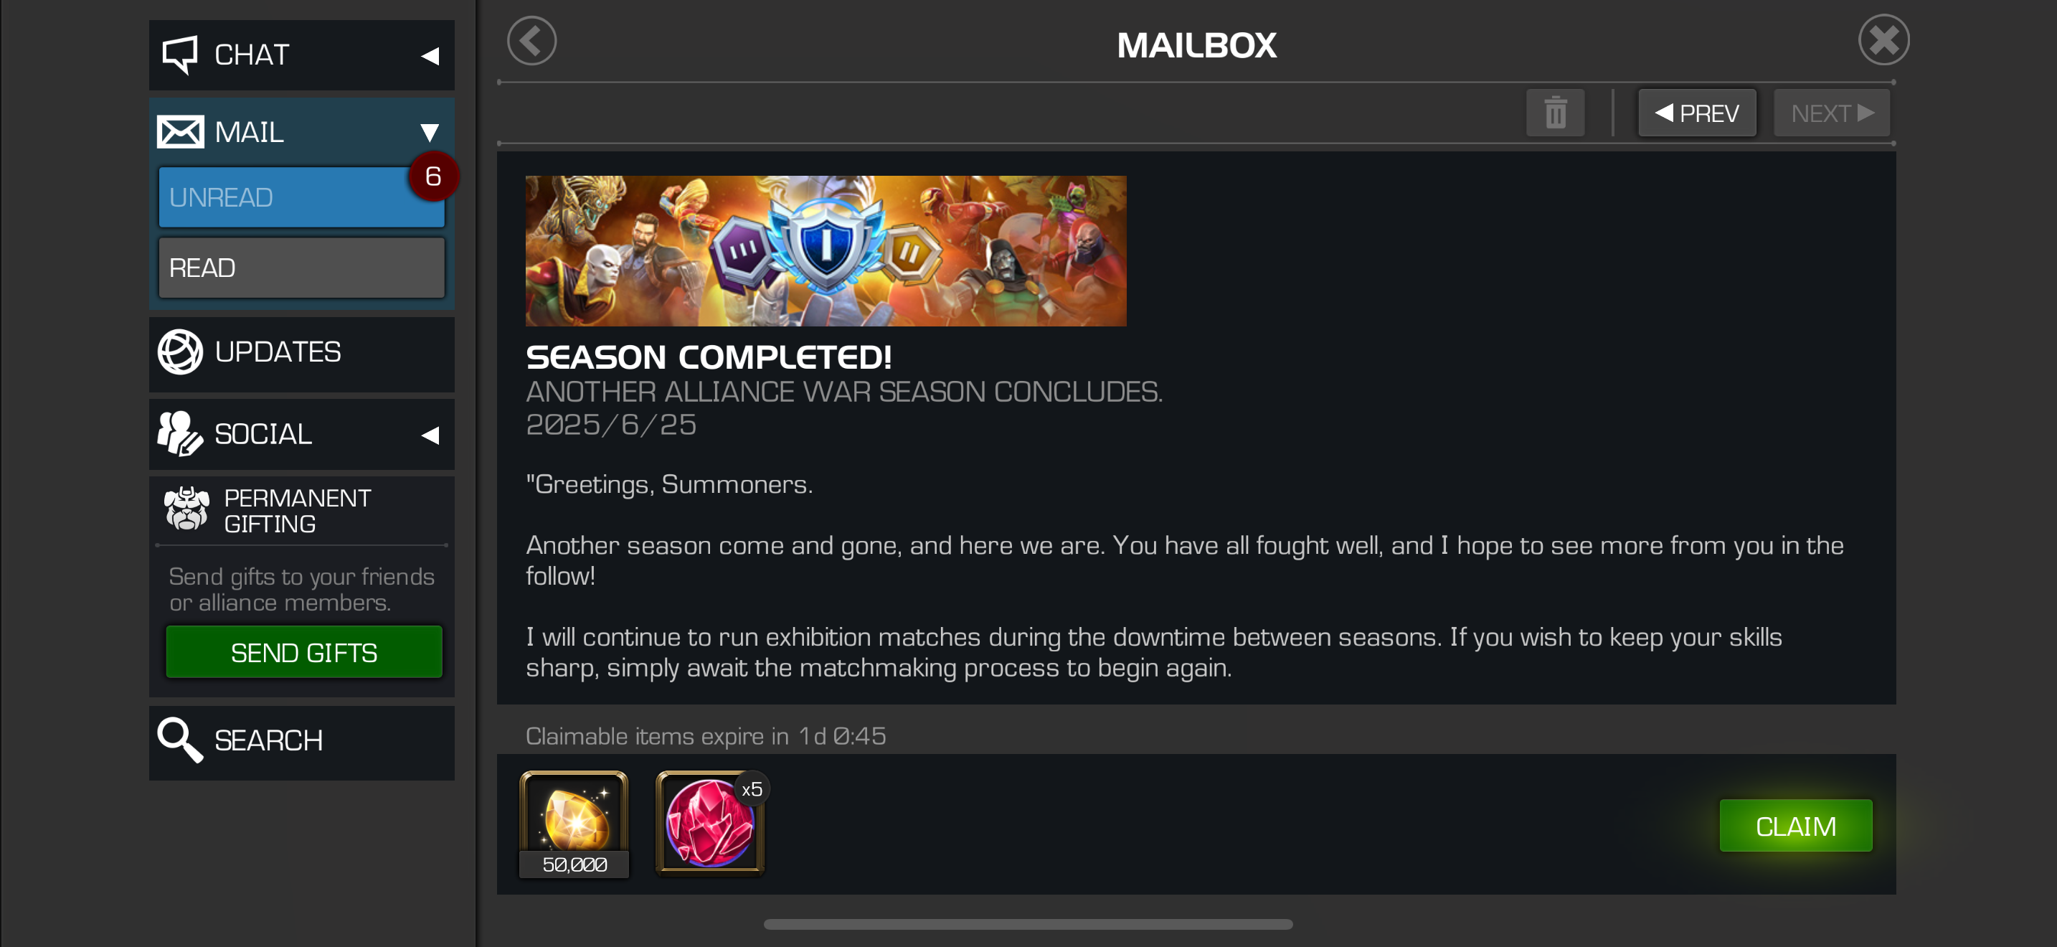Click the Search magnifying glass icon
This screenshot has width=2057, height=947.
pos(181,740)
